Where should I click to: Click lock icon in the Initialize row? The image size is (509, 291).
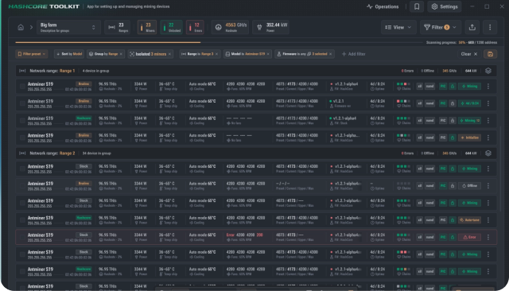(453, 138)
